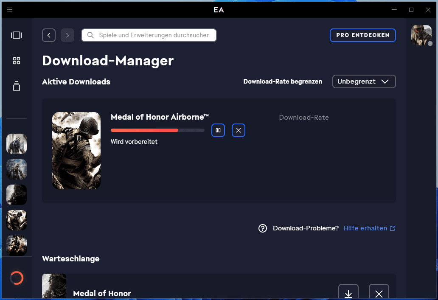438x300 pixels.
Task: Go forward with the right arrow button
Action: [67, 35]
